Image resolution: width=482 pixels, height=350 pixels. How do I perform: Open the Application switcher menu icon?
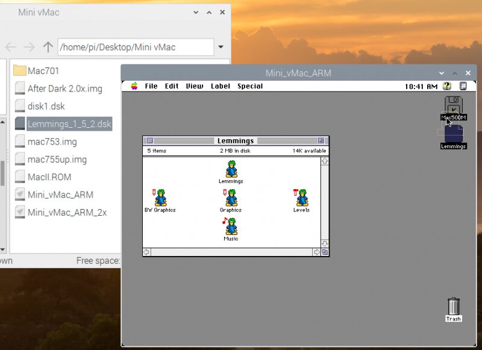pos(463,86)
